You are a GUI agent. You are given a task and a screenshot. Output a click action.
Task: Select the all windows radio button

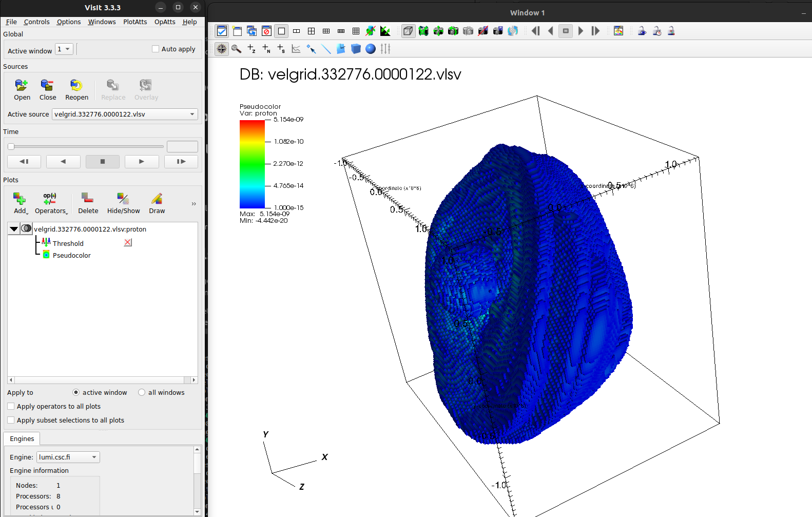[142, 392]
